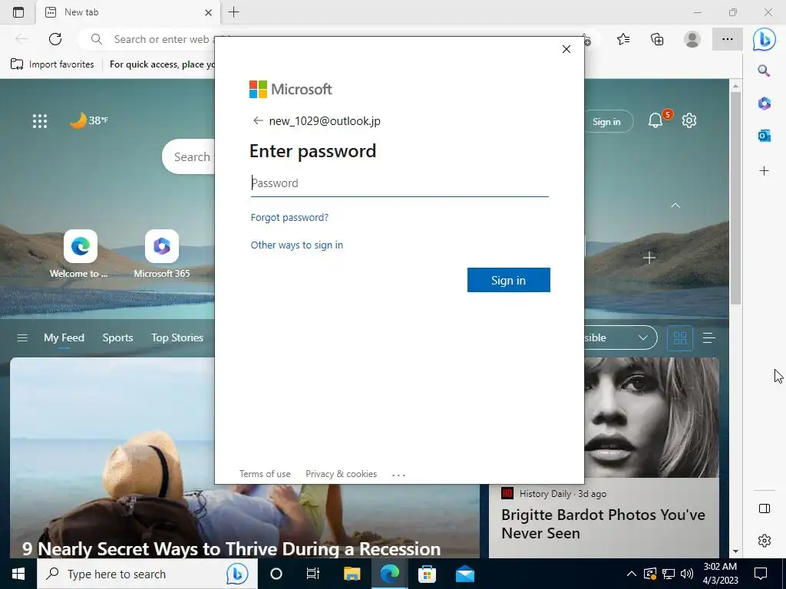
Task: Open Settings and more ellipsis menu
Action: click(728, 39)
